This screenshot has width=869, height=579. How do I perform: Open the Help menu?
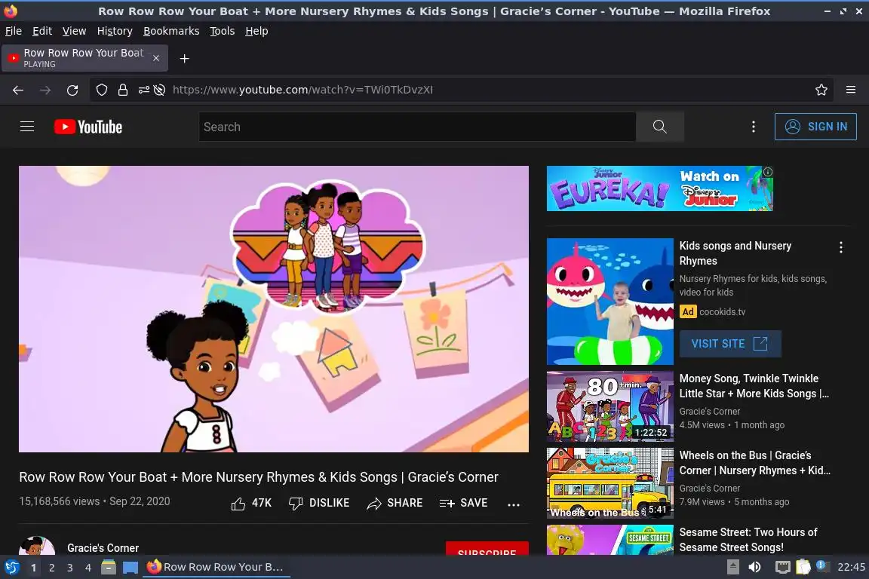point(256,31)
